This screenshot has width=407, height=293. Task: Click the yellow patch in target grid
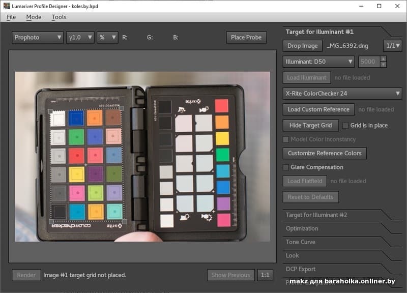point(77,174)
